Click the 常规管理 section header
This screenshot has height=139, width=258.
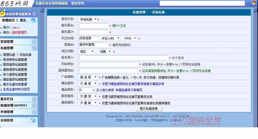pyautogui.click(x=18, y=41)
